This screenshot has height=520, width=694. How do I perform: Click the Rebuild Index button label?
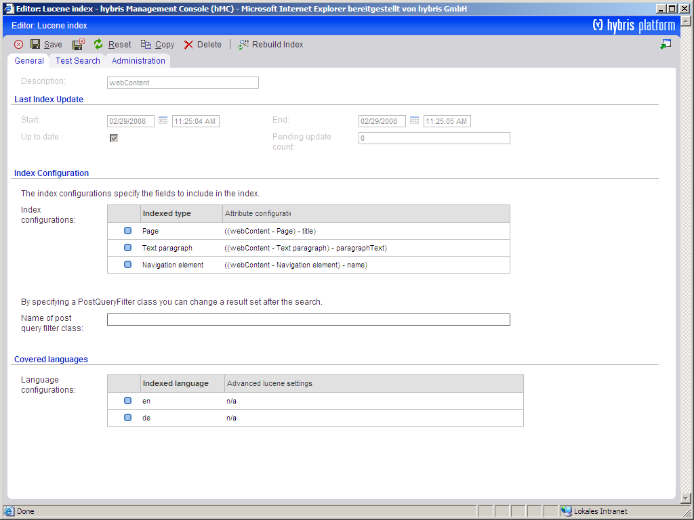[x=277, y=45]
